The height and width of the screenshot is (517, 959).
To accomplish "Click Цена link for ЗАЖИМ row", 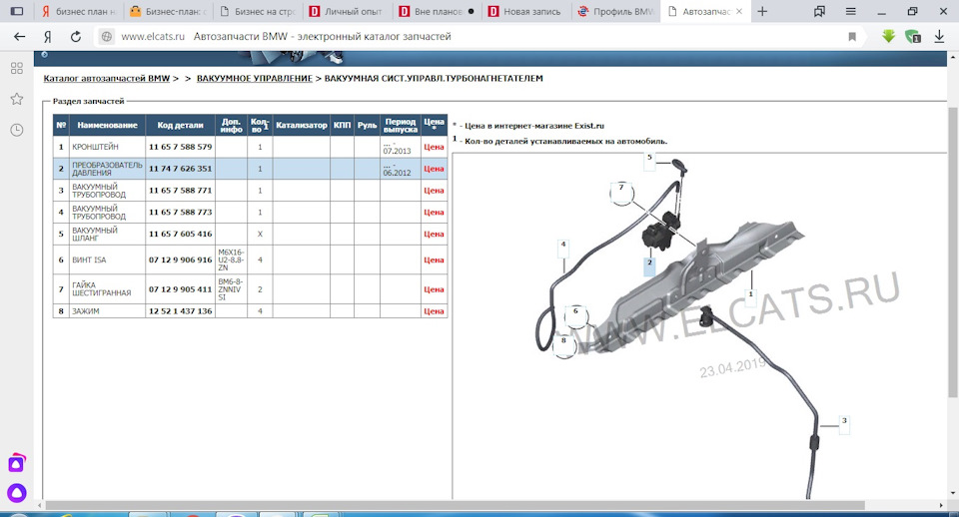I will [434, 311].
